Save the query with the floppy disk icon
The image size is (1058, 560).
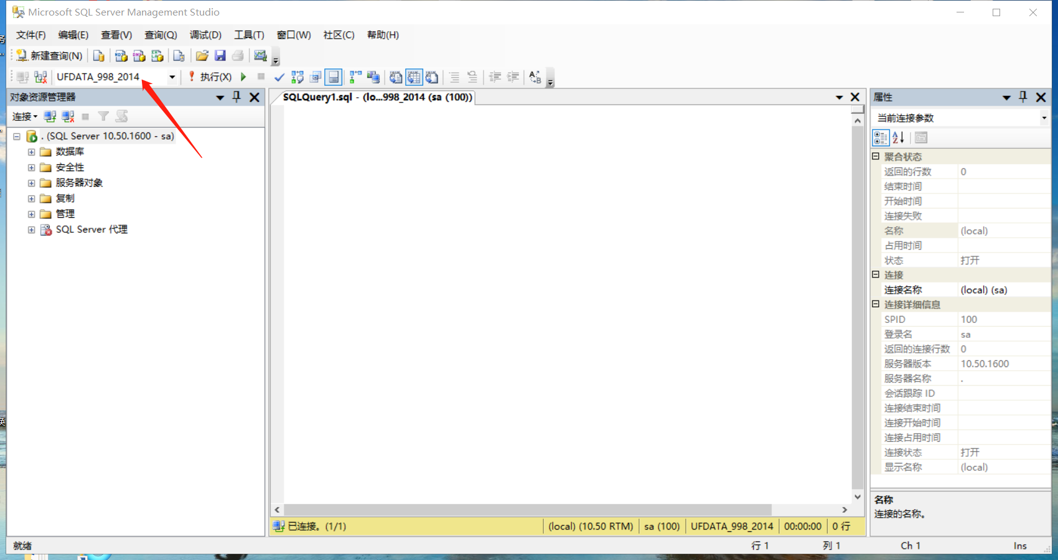click(x=220, y=56)
